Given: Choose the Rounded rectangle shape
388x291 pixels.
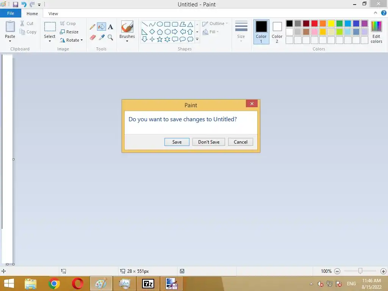Looking at the screenshot, I should click(x=175, y=24).
